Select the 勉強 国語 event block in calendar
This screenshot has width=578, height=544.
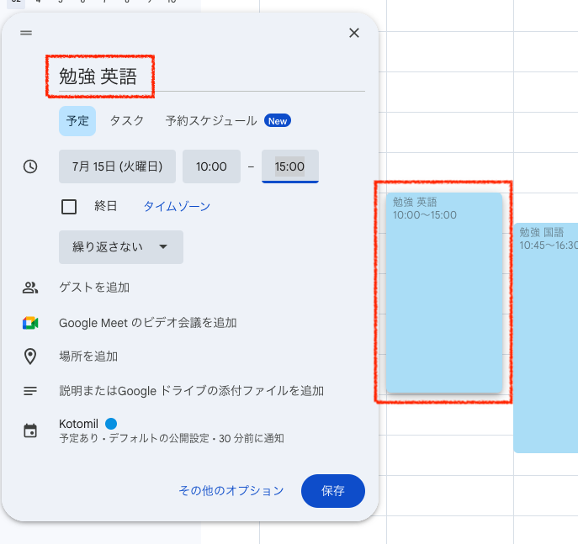coord(545,338)
